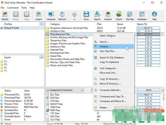Choose Compress and Copy To ...
The width and height of the screenshot is (166, 125).
click(113, 97)
